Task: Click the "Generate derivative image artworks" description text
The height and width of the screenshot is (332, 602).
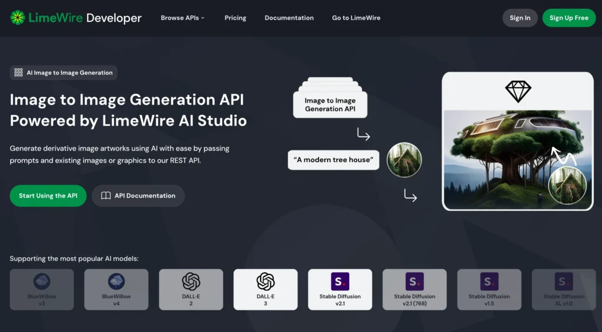Action: point(119,155)
